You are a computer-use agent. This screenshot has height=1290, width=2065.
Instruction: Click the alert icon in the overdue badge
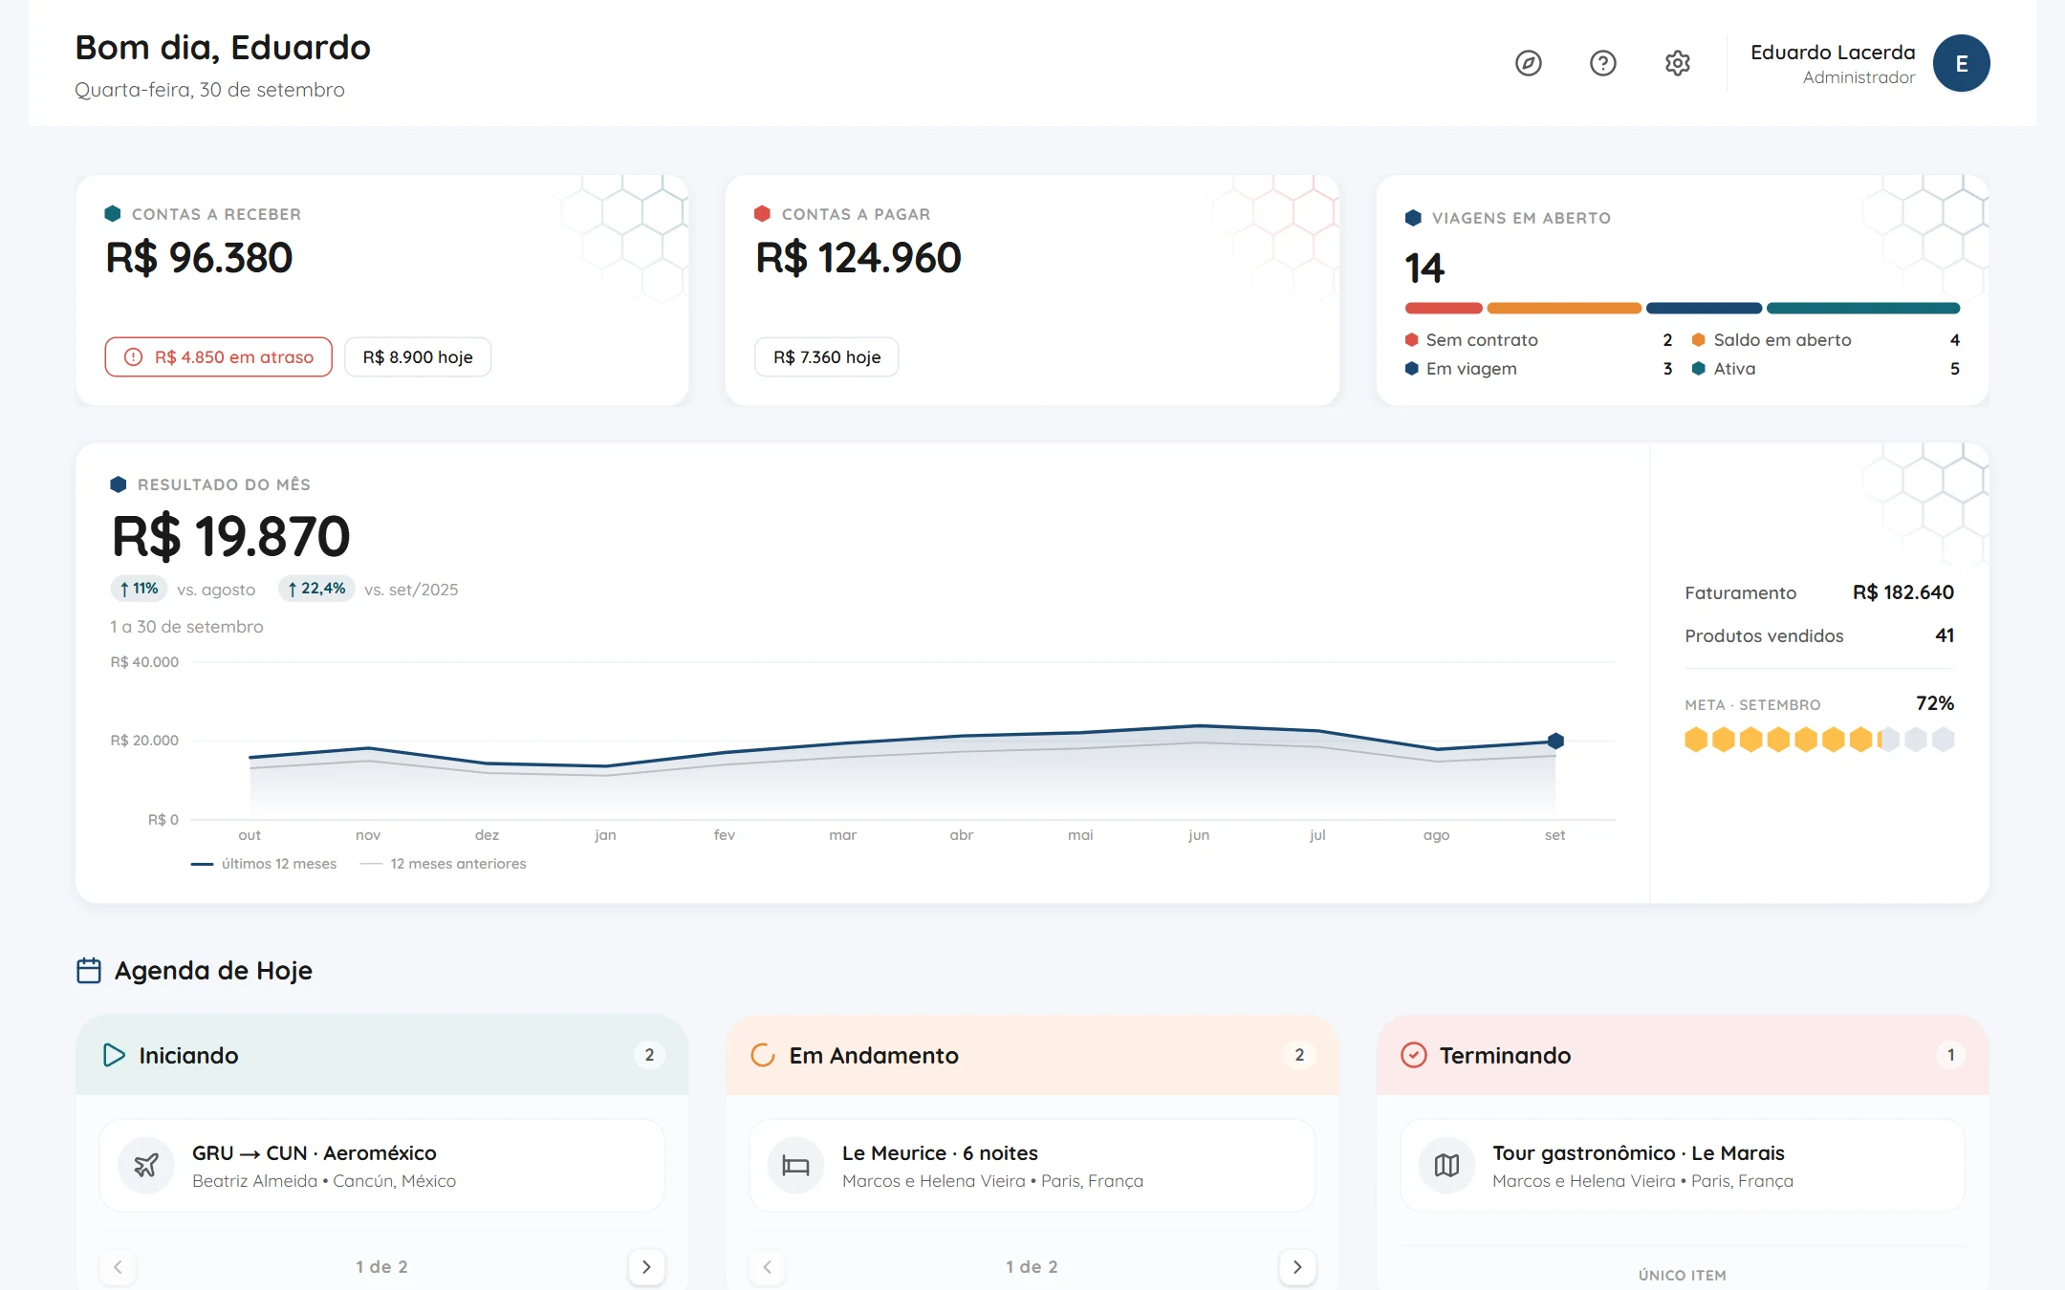point(134,357)
